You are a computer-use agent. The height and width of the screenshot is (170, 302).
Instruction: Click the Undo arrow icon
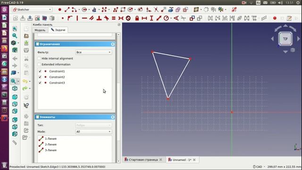click(25, 81)
